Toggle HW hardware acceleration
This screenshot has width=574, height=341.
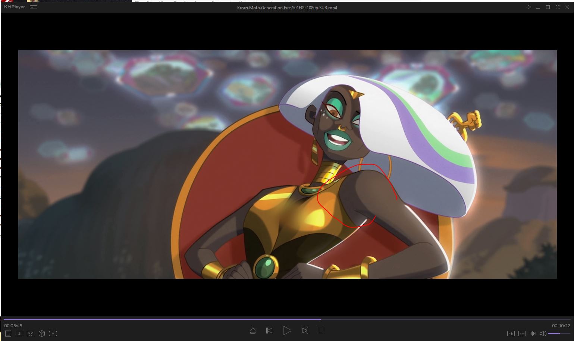pos(511,334)
